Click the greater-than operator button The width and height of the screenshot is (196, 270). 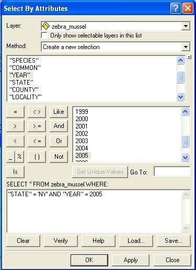(x=15, y=126)
